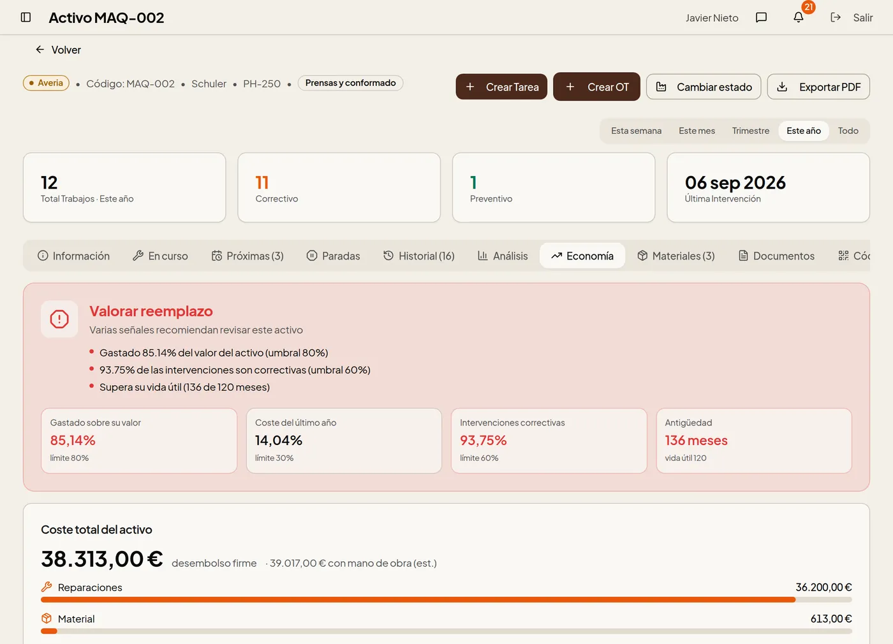Click the Última Intervención date card
The width and height of the screenshot is (893, 644).
tap(769, 187)
